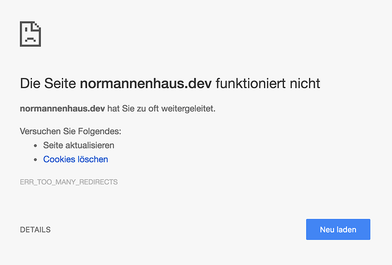Click the words funktioniert nicht in heading
Viewport: 392px width, 265px height.
[x=267, y=84]
